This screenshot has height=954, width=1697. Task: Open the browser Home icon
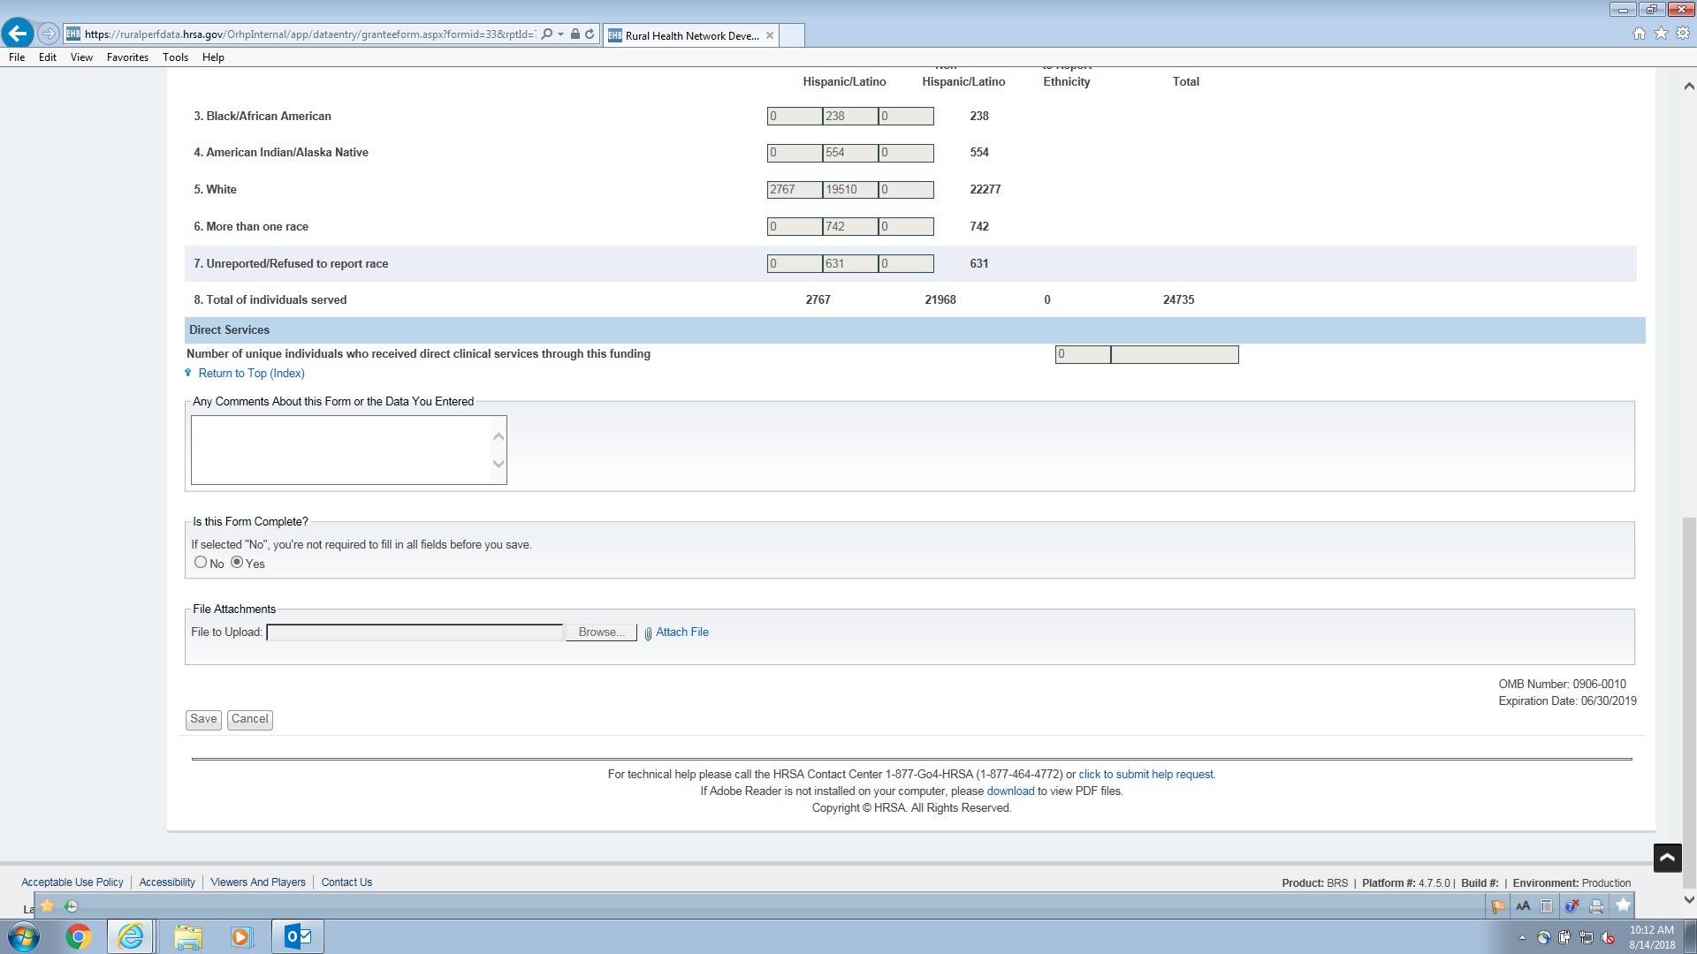point(1639,34)
